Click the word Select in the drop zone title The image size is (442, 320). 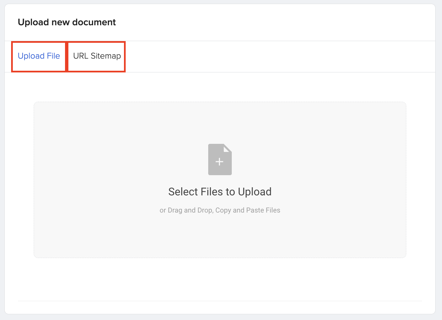[x=183, y=192]
